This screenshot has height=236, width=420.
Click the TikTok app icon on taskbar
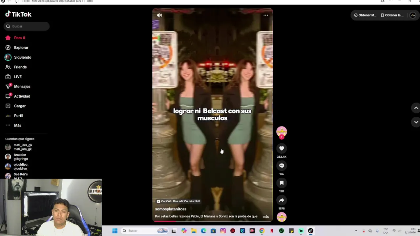pyautogui.click(x=311, y=231)
